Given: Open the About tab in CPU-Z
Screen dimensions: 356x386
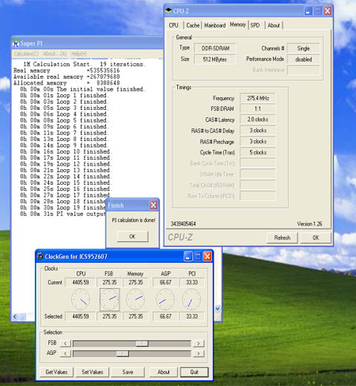Looking at the screenshot, I should 274,25.
